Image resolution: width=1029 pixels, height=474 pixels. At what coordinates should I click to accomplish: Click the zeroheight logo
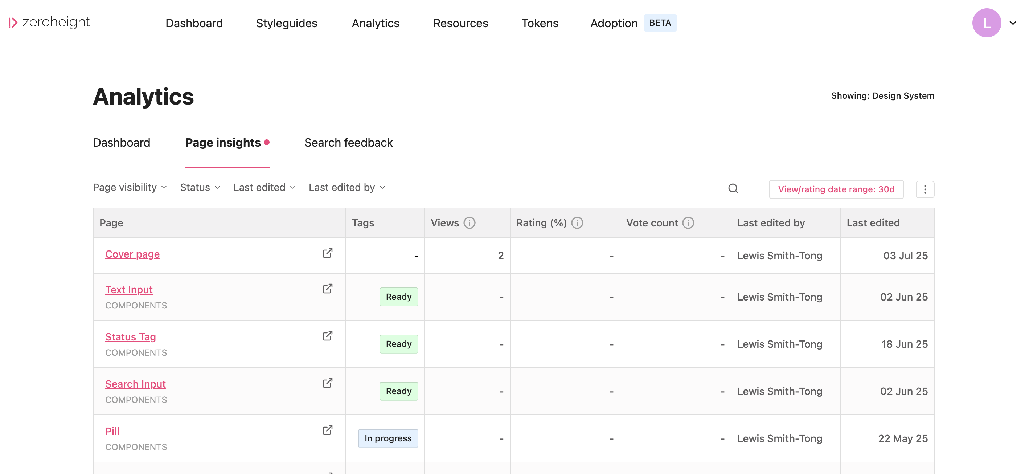pyautogui.click(x=49, y=23)
